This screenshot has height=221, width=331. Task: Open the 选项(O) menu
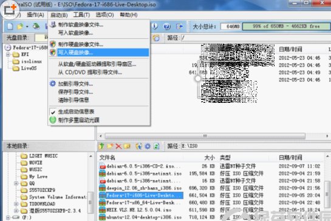tap(105, 15)
